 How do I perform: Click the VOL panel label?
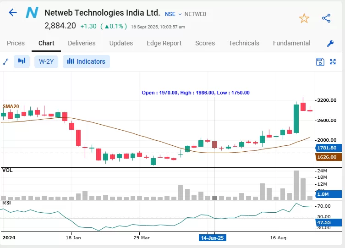click(7, 170)
